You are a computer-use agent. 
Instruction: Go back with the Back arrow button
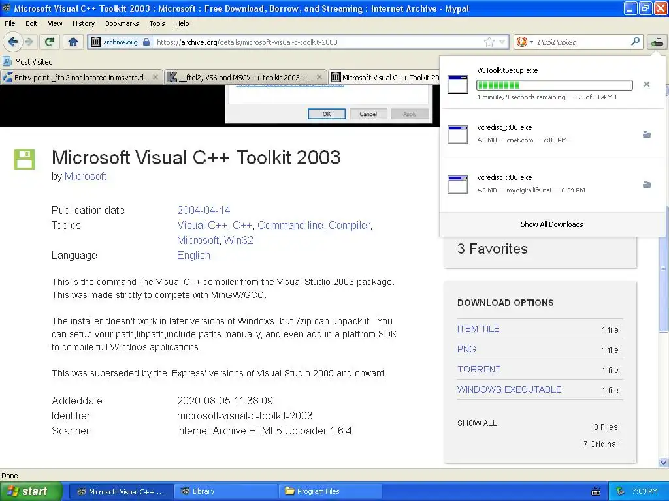click(13, 42)
